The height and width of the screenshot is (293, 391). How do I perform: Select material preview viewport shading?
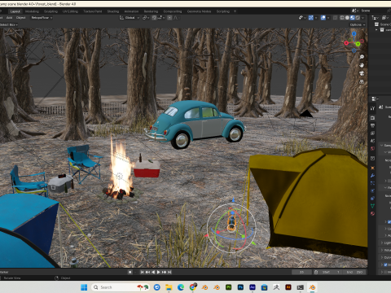pyautogui.click(x=353, y=18)
